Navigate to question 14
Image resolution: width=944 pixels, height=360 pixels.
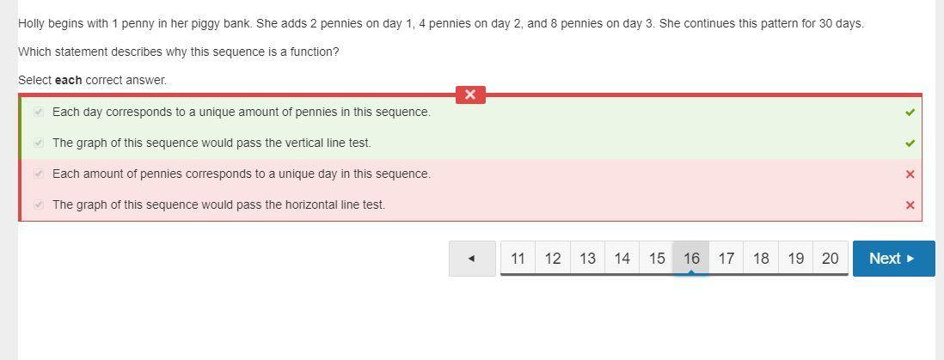tap(622, 259)
